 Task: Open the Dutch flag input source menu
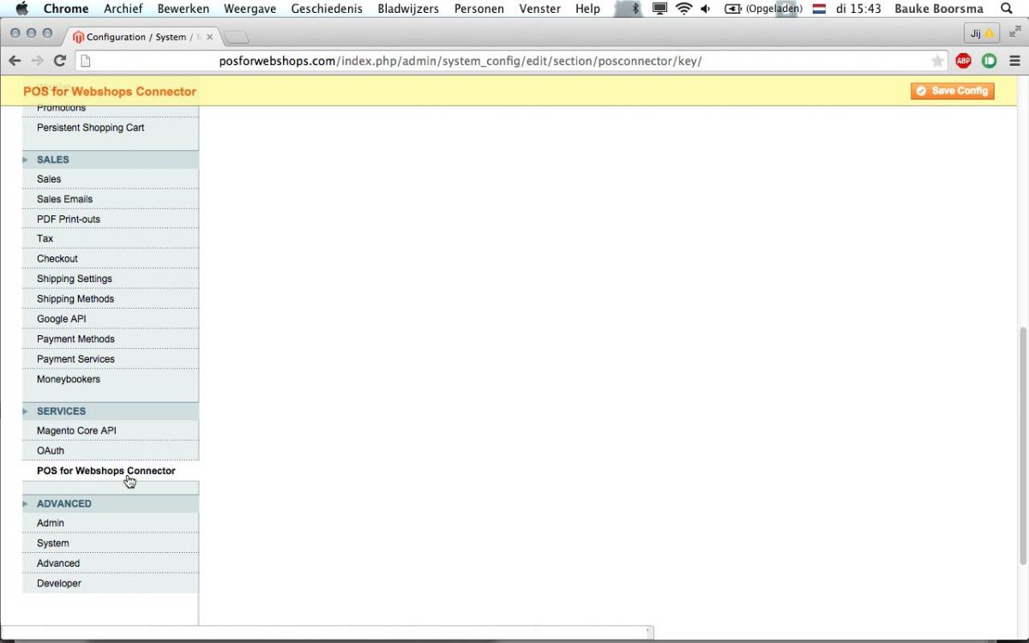click(x=819, y=9)
